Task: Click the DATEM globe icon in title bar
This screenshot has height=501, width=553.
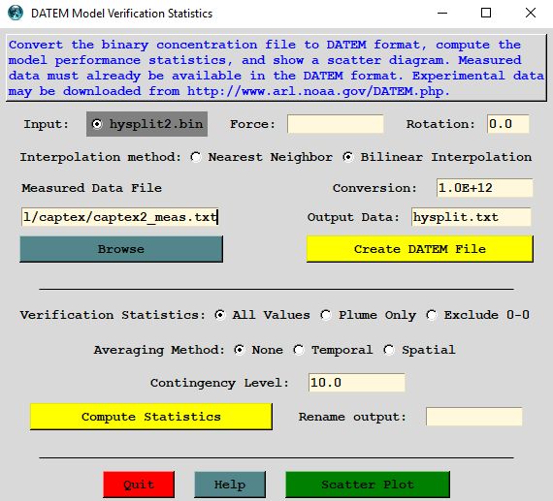Action: pyautogui.click(x=16, y=13)
